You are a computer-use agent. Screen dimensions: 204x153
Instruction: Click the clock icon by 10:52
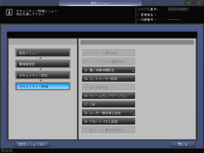point(2,151)
